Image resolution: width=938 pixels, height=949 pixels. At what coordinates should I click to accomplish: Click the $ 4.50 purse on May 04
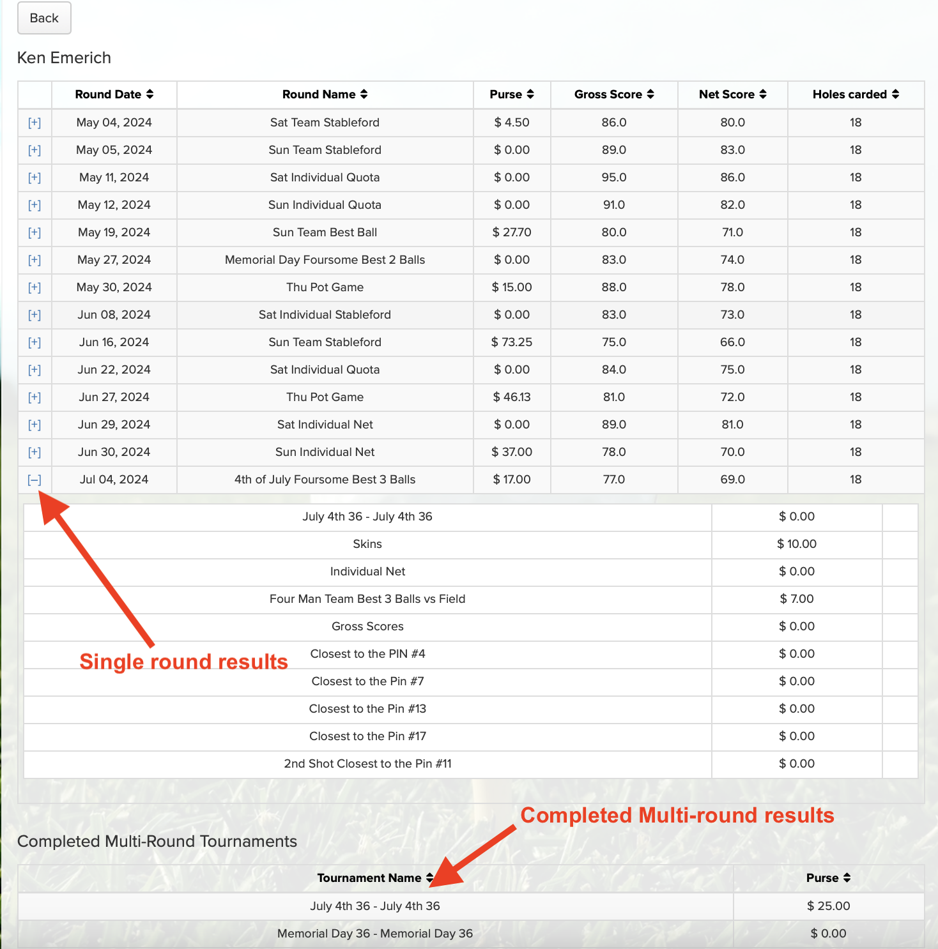(x=512, y=123)
